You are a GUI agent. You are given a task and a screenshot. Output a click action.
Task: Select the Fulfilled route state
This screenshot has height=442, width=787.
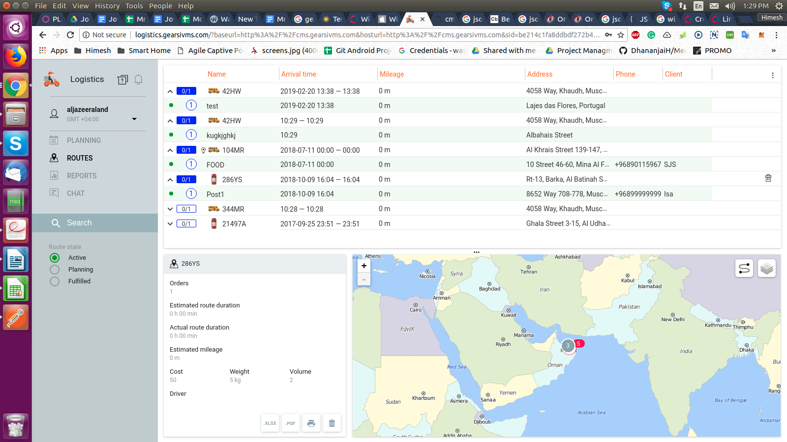click(x=55, y=281)
